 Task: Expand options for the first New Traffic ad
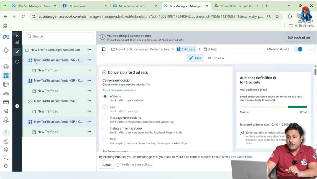89,70
